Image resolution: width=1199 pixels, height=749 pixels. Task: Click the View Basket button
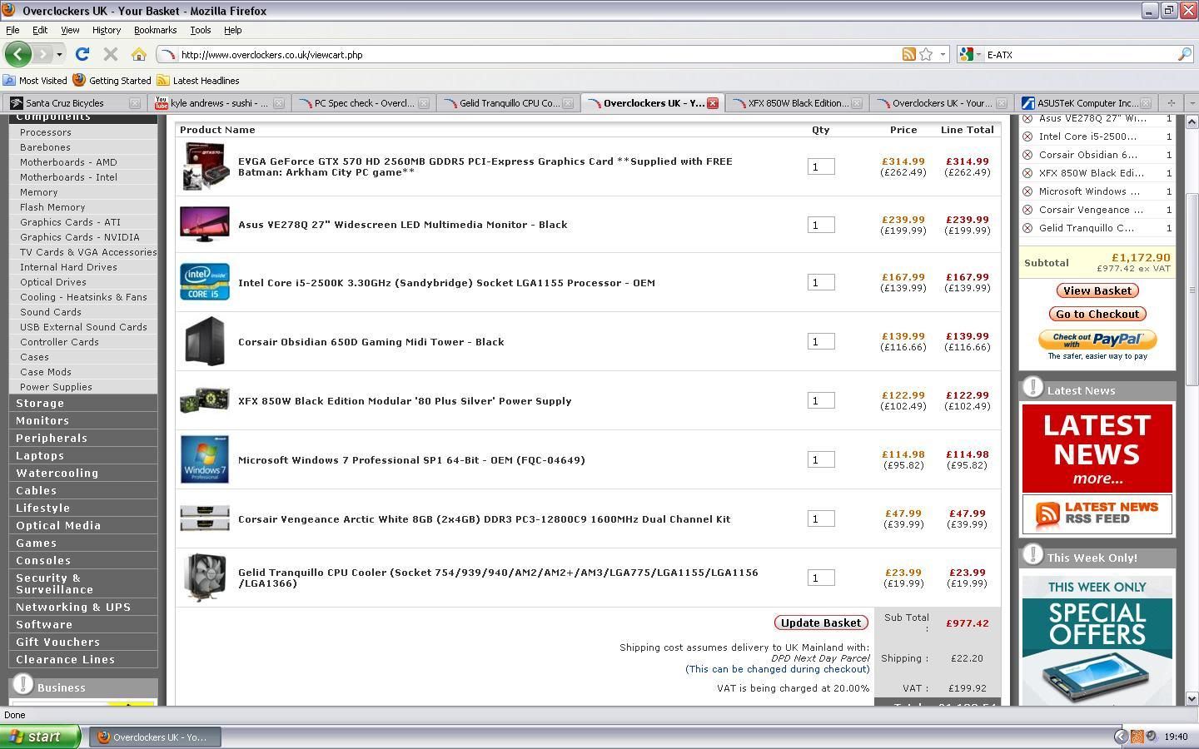point(1097,290)
